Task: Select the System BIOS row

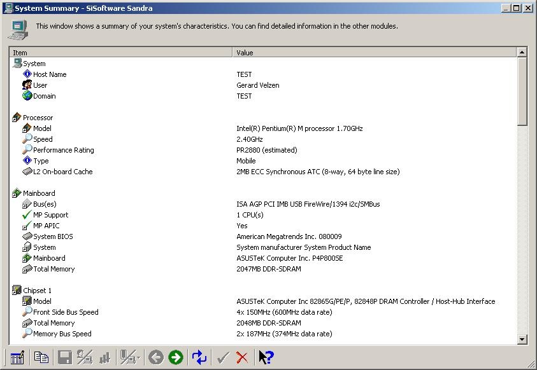Action: pos(262,236)
